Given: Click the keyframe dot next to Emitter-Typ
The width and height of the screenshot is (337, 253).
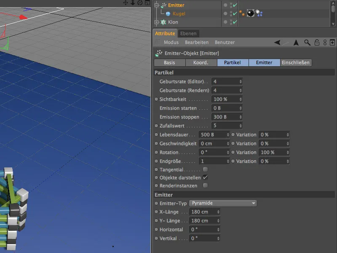Looking at the screenshot, I should click(156, 203).
